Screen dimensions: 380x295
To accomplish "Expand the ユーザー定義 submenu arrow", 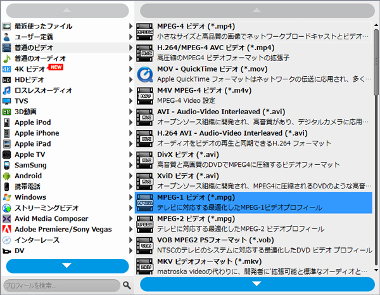I will 131,37.
